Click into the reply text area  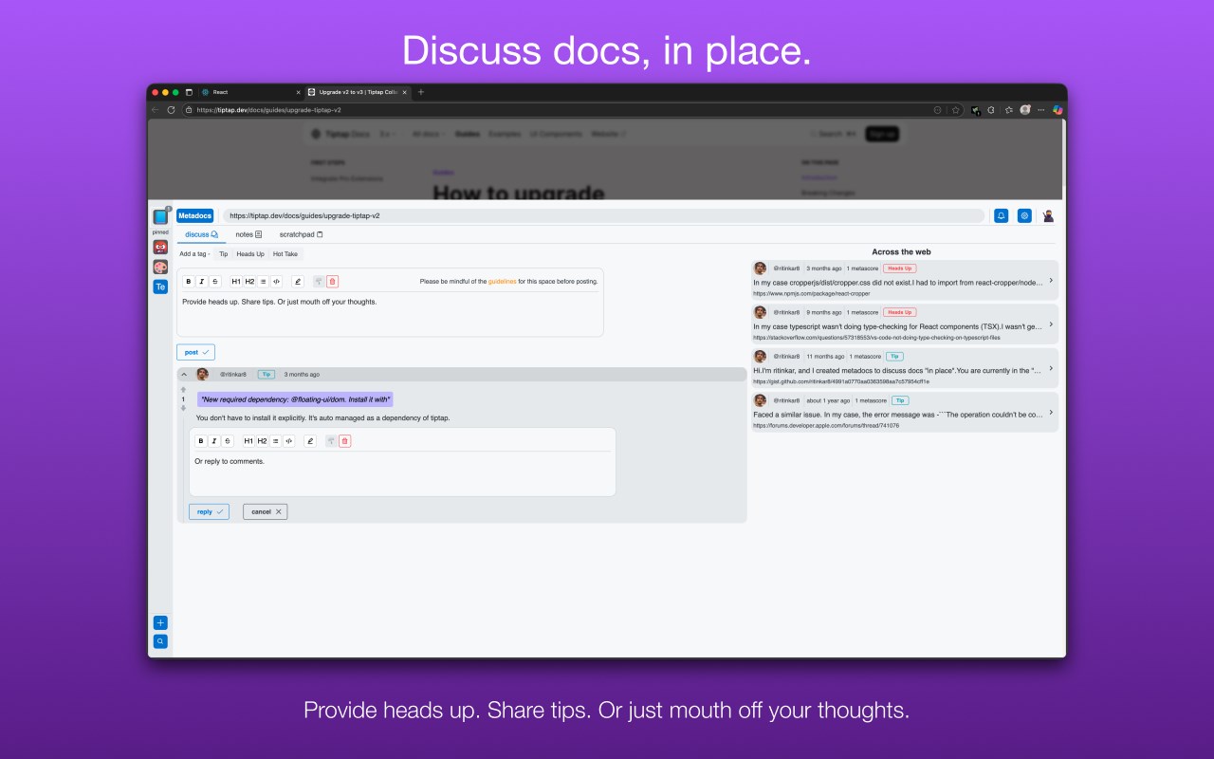tap(402, 472)
